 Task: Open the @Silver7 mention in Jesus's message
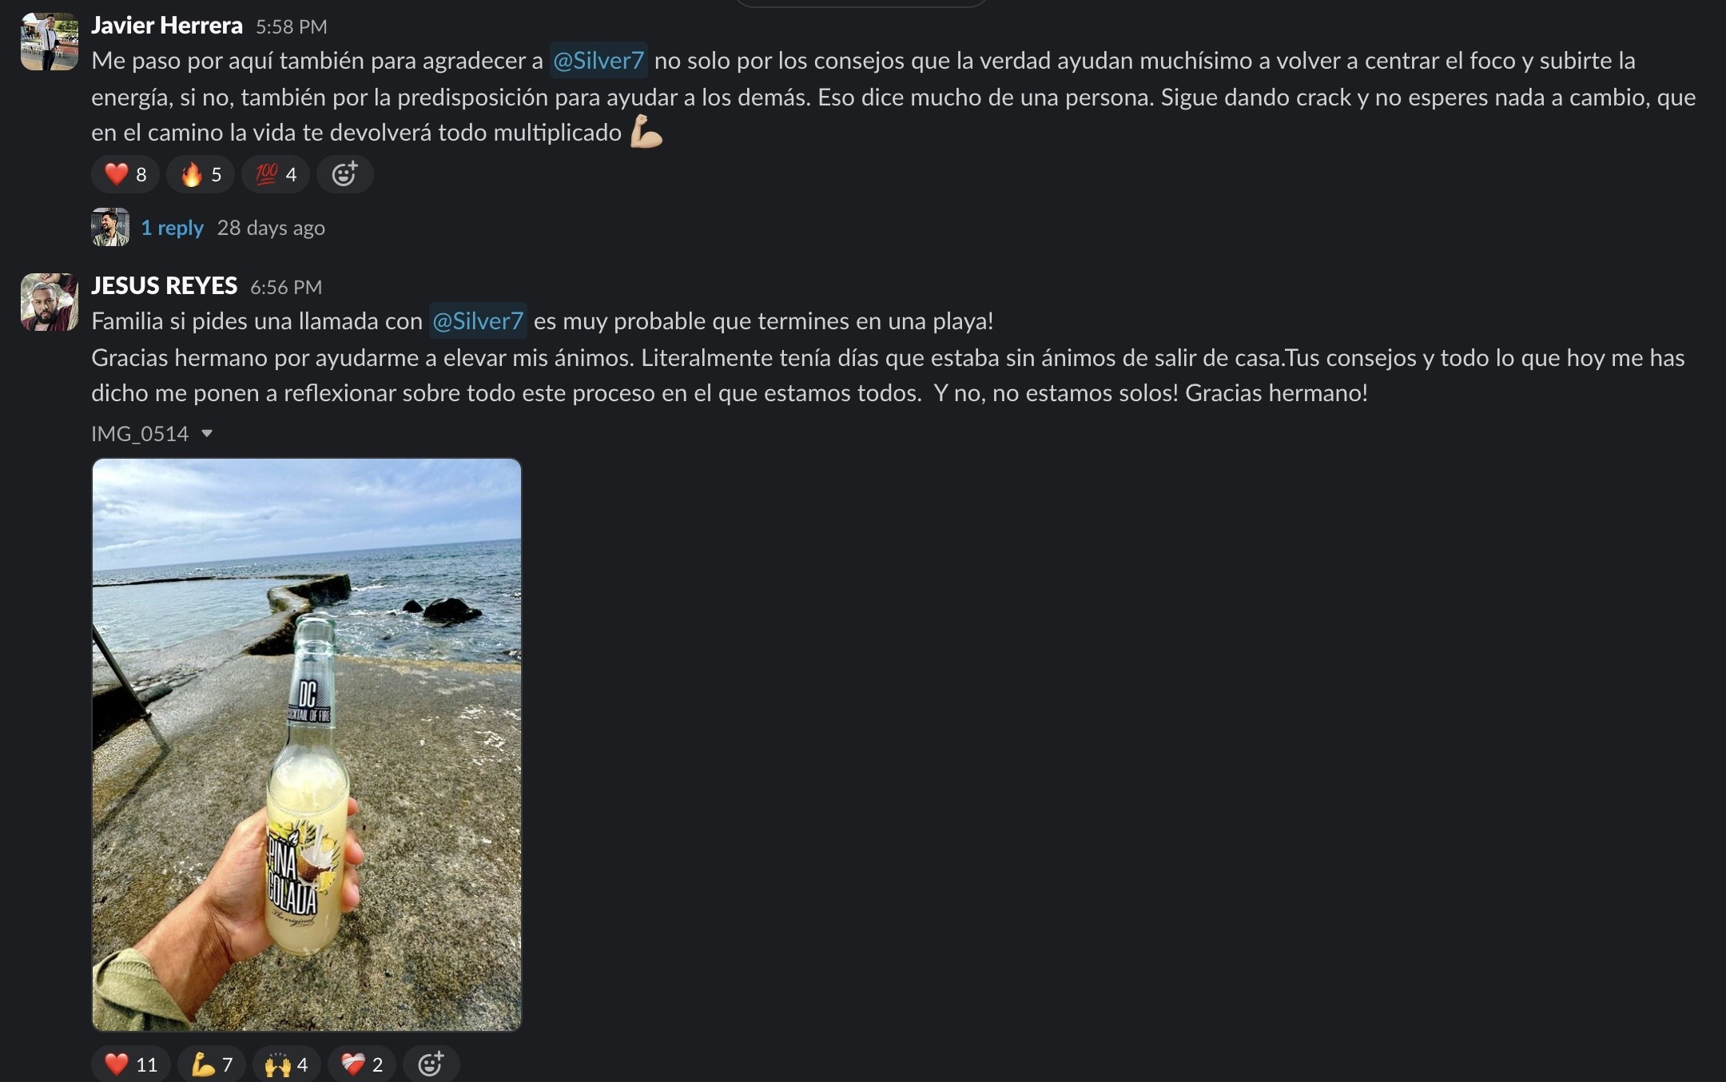pos(478,321)
